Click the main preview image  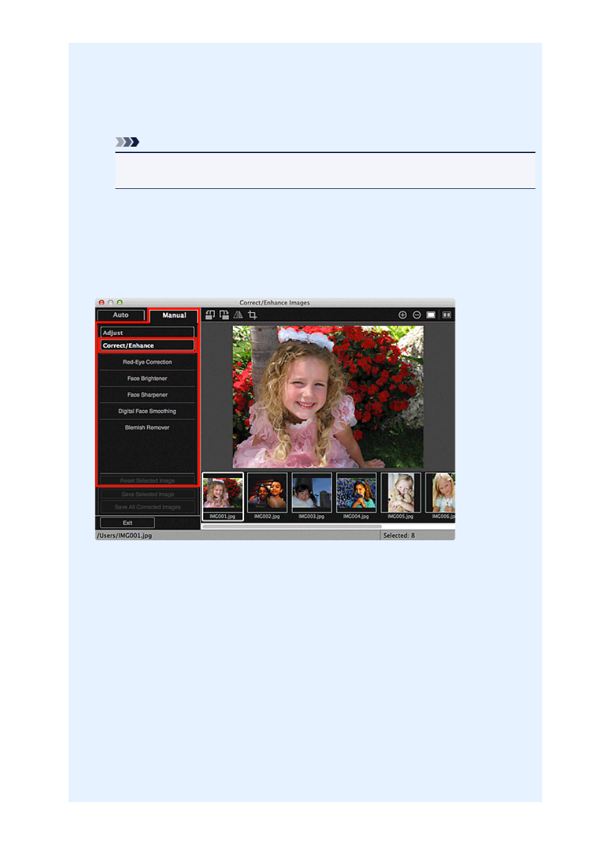pyautogui.click(x=328, y=397)
